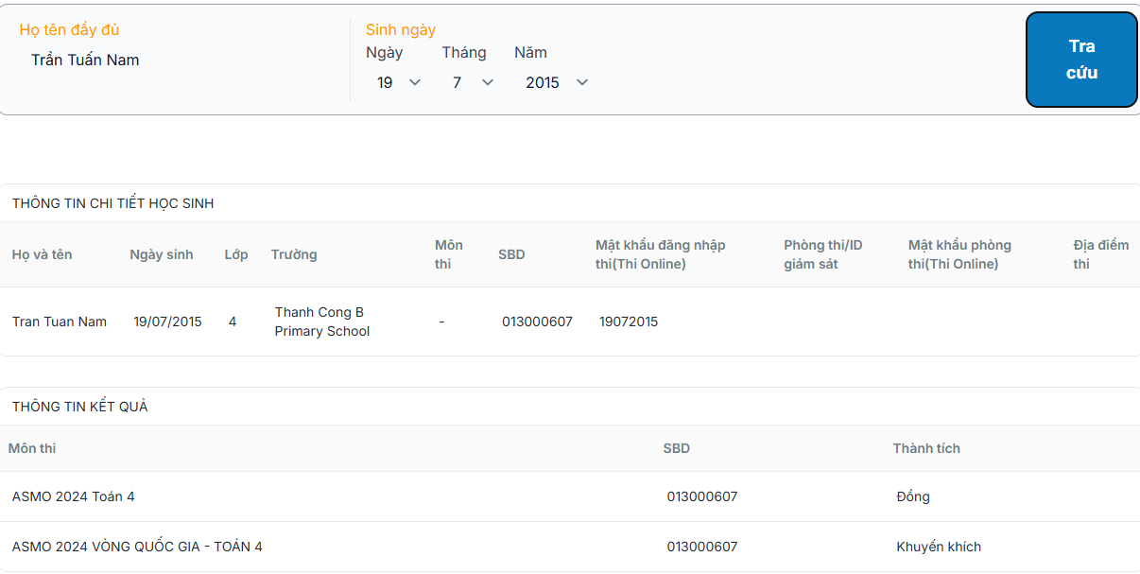Click the Khuyến khích achievement cell

point(939,547)
